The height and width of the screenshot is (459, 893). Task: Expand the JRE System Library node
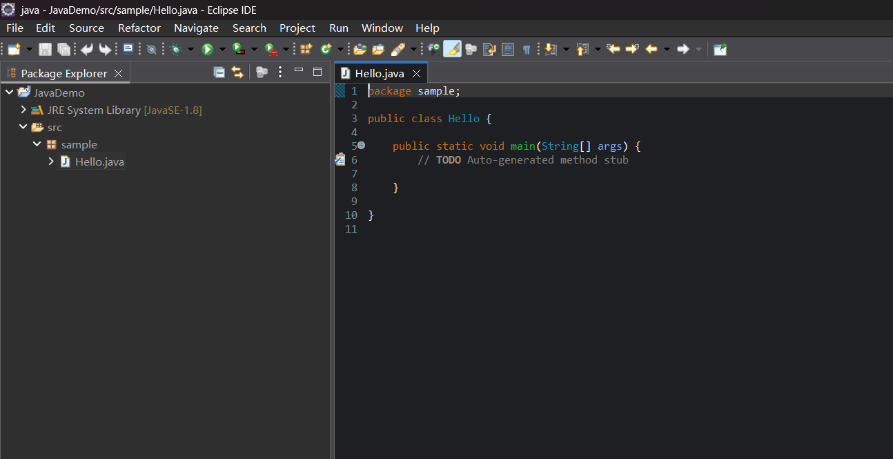pos(23,110)
